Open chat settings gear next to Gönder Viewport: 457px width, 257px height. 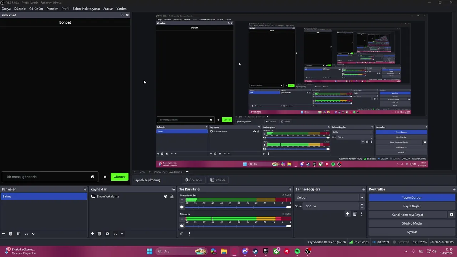tap(105, 177)
